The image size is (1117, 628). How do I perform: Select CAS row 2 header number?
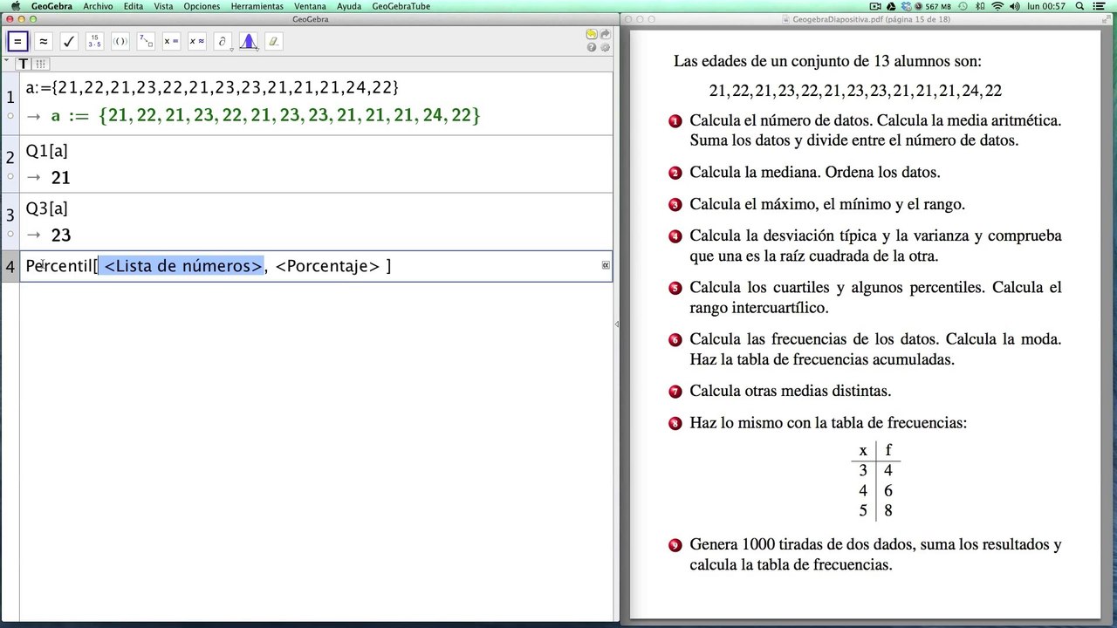tap(10, 158)
